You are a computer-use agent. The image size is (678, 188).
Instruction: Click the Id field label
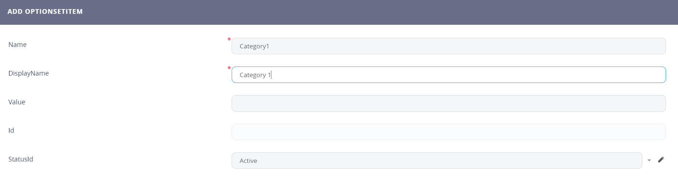pos(11,131)
